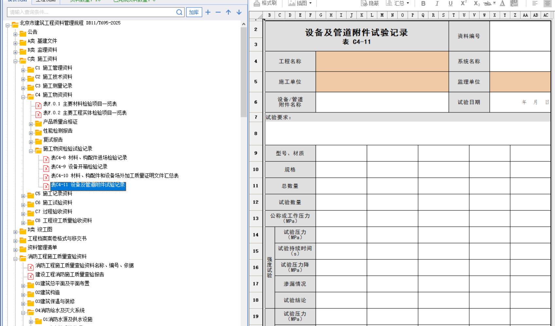
Task: Click the 隐蔽 hide button
Action: tap(370, 3)
